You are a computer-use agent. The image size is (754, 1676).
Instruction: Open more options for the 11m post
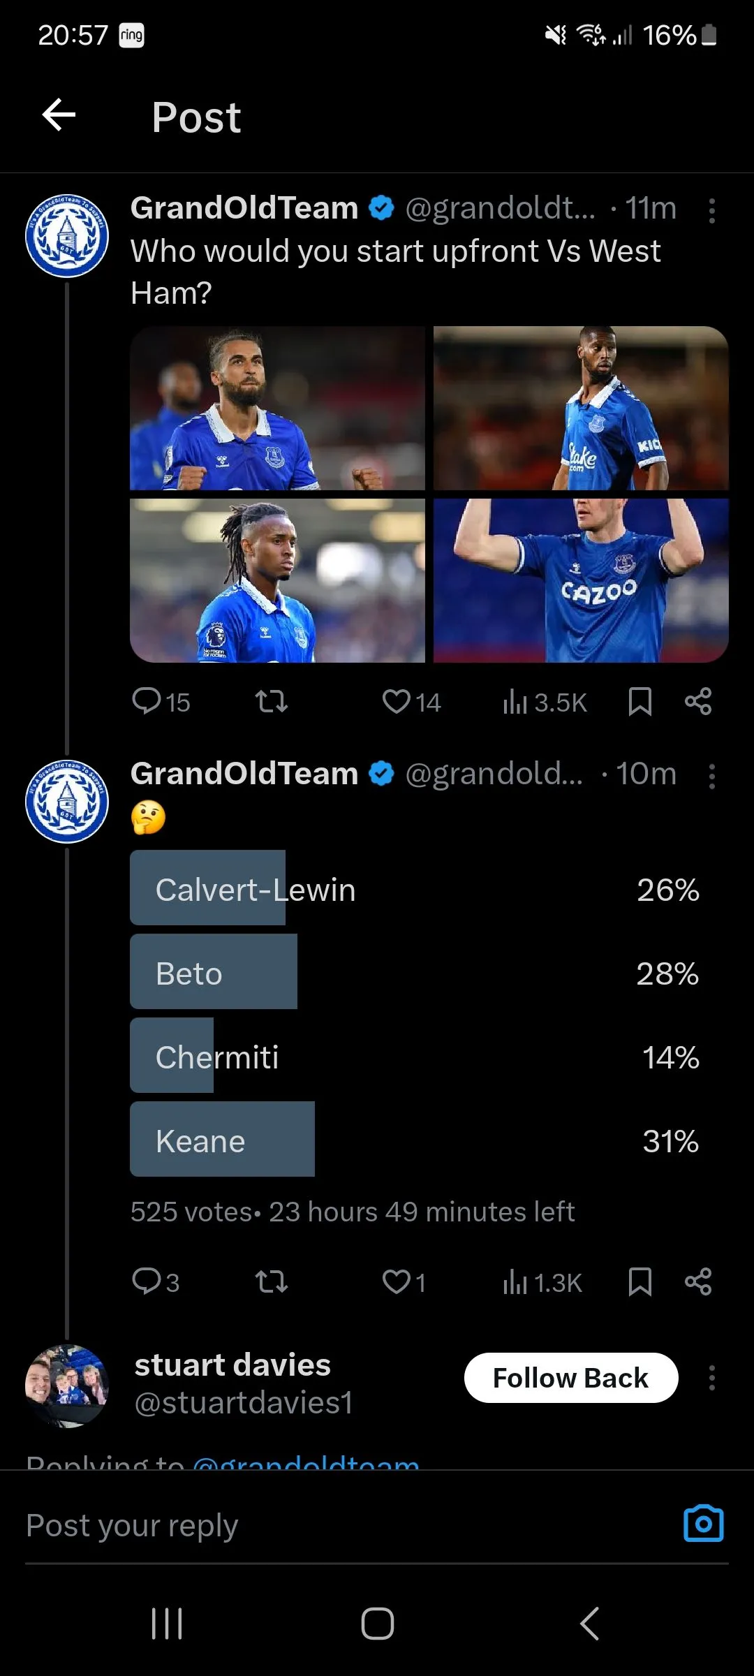(x=711, y=210)
